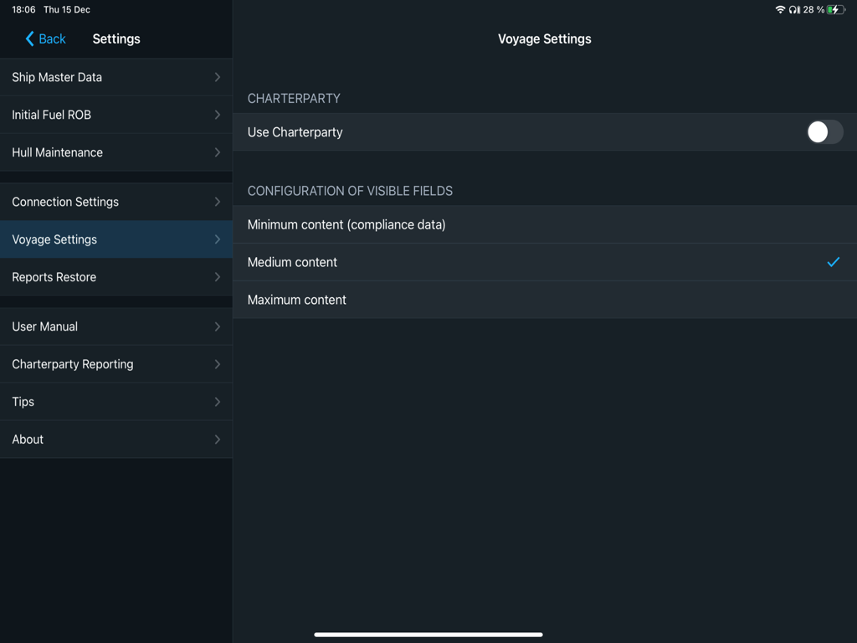This screenshot has height=643, width=857.
Task: Click the chevron next to About
Action: click(x=216, y=439)
